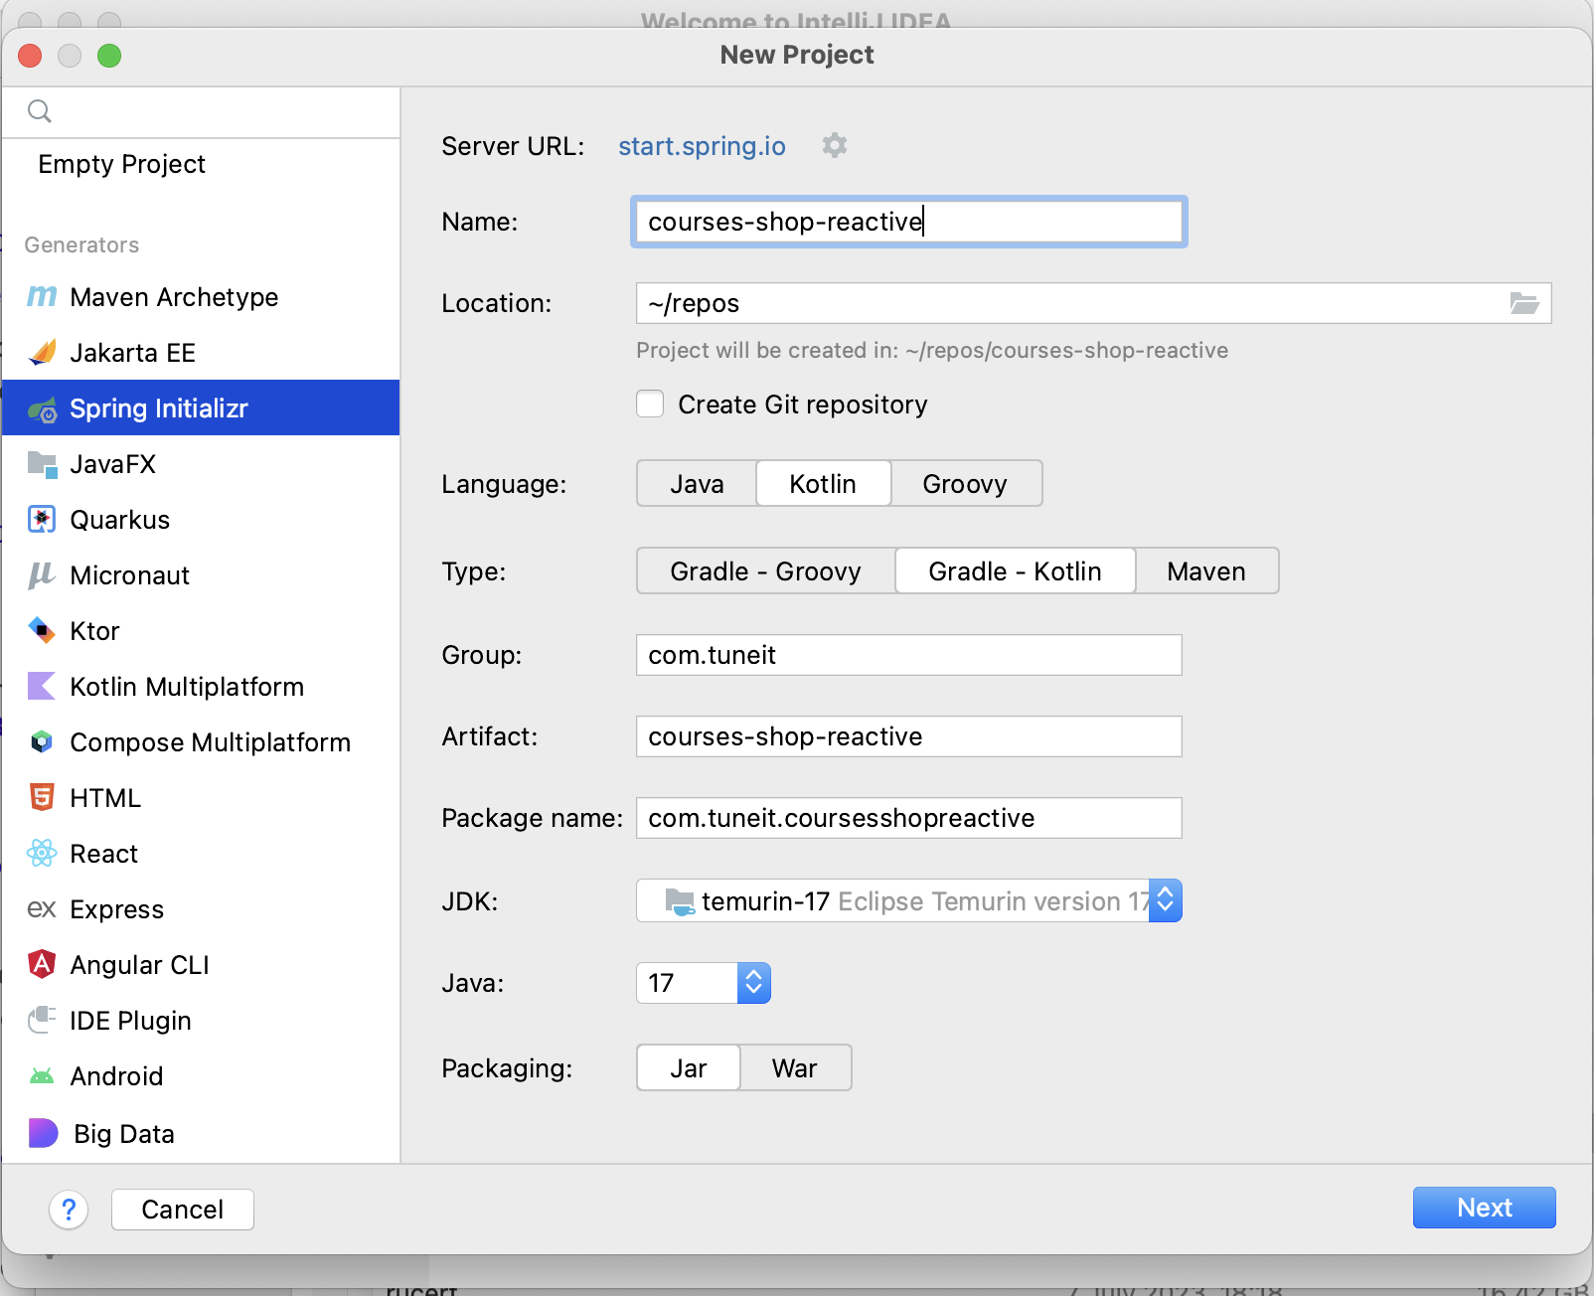Select the React generator icon

click(x=42, y=854)
